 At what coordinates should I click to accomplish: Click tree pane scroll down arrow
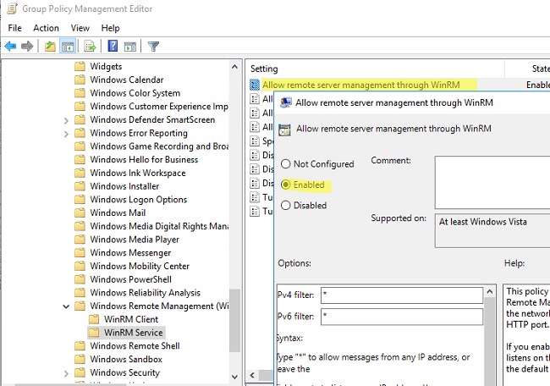(x=234, y=377)
